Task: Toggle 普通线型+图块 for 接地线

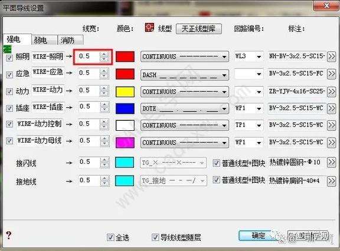Action: click(216, 180)
